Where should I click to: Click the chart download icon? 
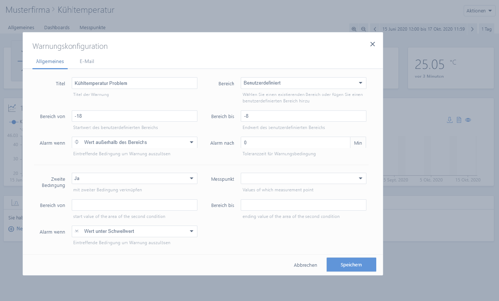coord(449,120)
